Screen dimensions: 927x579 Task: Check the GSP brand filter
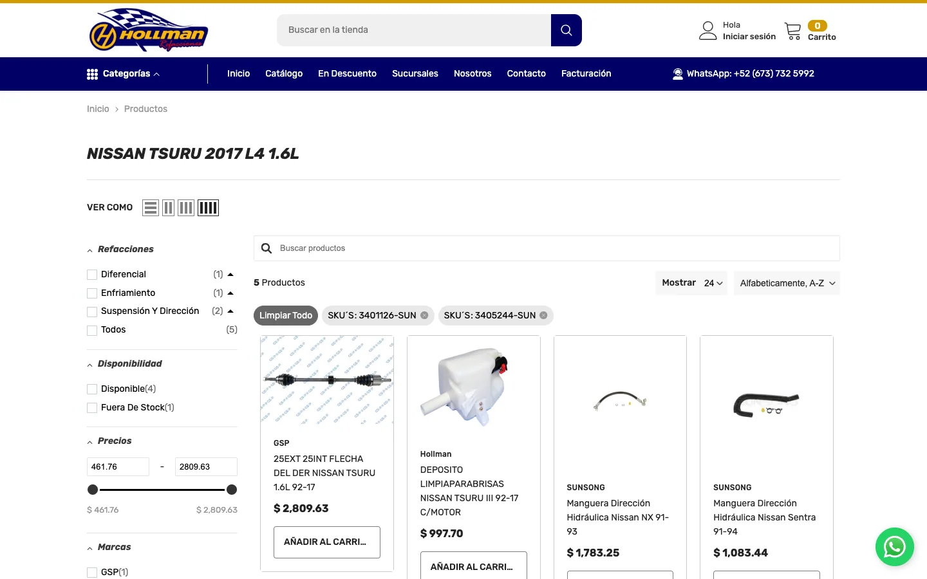click(92, 573)
